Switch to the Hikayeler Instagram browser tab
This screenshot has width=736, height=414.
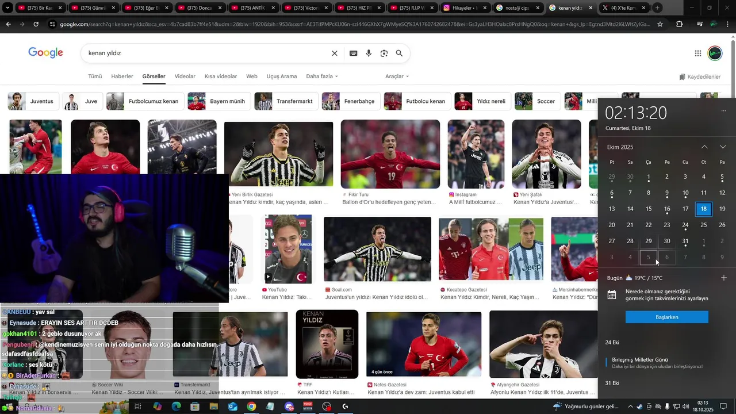(x=465, y=8)
